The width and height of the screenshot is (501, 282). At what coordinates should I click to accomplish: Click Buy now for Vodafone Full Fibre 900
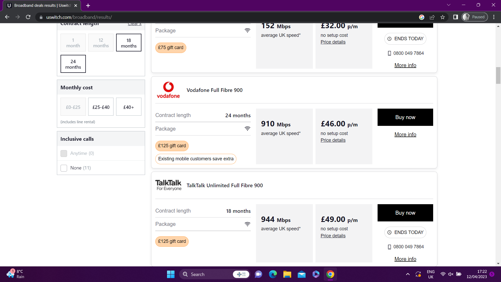(405, 117)
